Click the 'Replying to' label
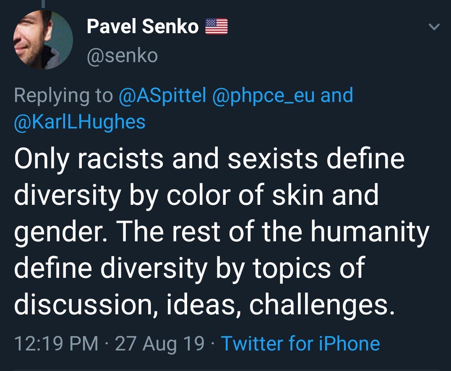 [x=64, y=96]
